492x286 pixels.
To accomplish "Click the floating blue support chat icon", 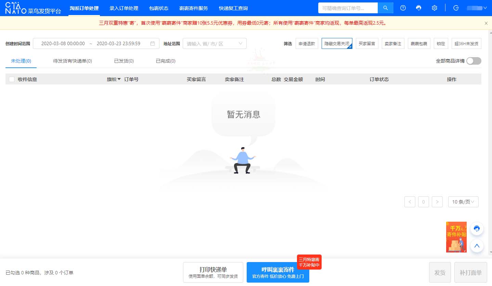I will click(477, 229).
